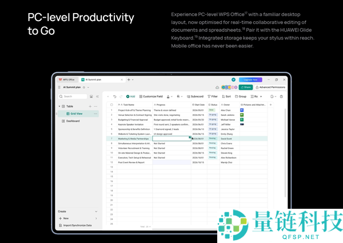Screen dimensions: 343x243
Task: Add a new column with the header plus
Action: pos(270,105)
